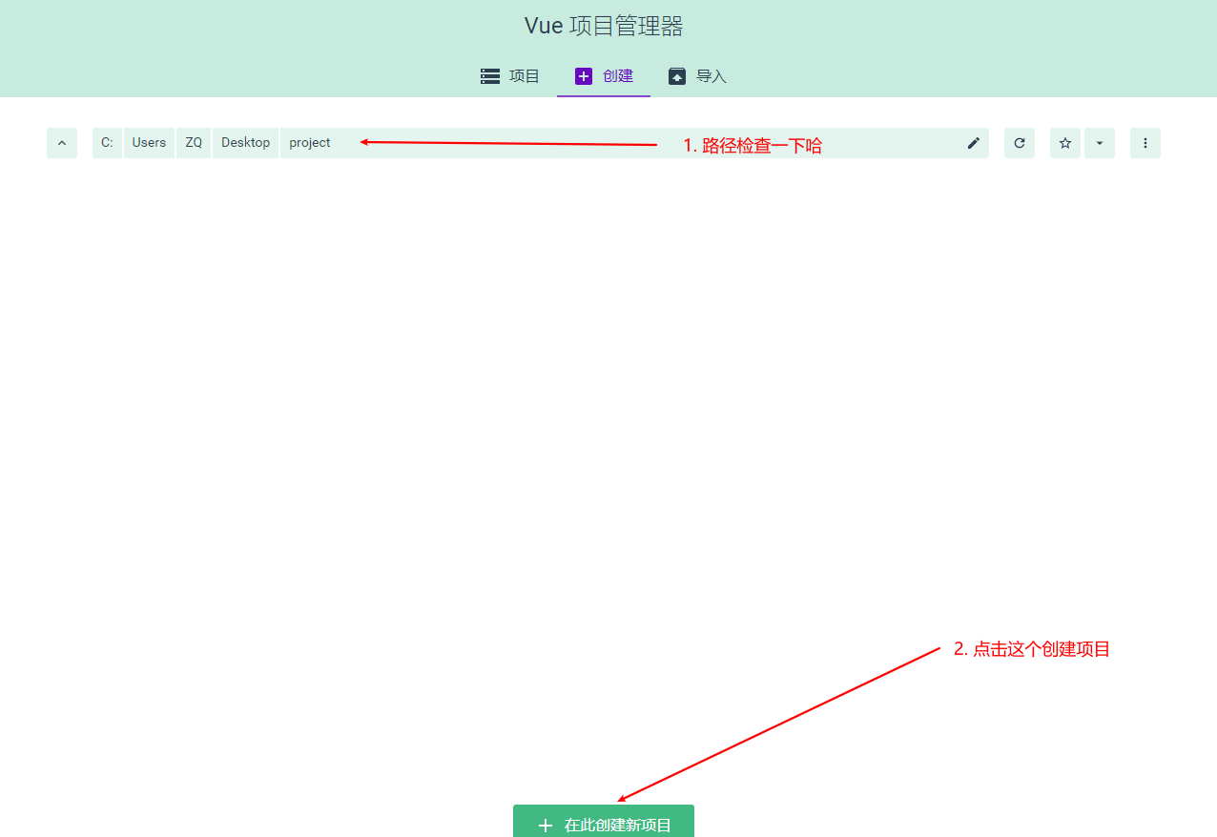Navigate to the ZQ folder in the path
The width and height of the screenshot is (1217, 837).
point(194,143)
